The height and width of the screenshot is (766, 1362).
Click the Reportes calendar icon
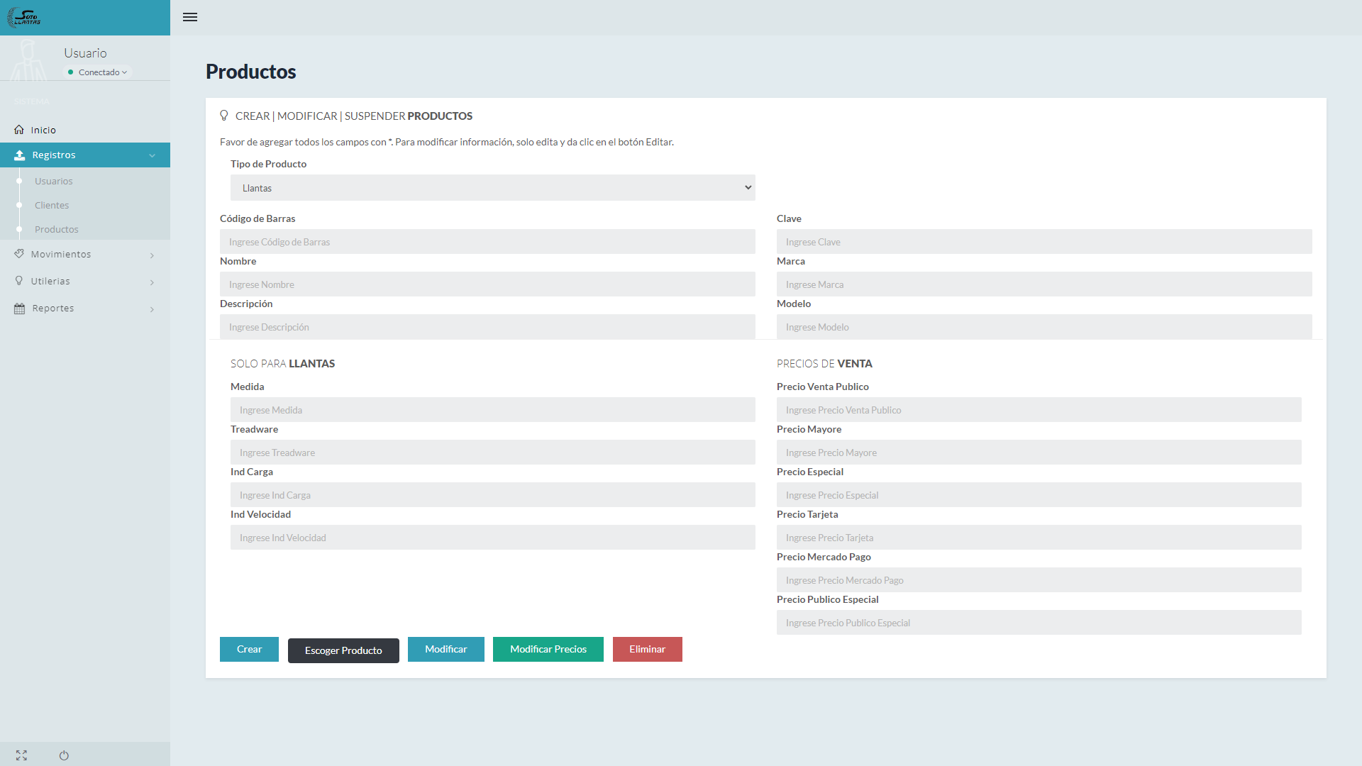[x=19, y=309]
